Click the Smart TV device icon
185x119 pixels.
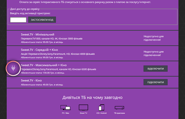pyautogui.click(x=84, y=108)
